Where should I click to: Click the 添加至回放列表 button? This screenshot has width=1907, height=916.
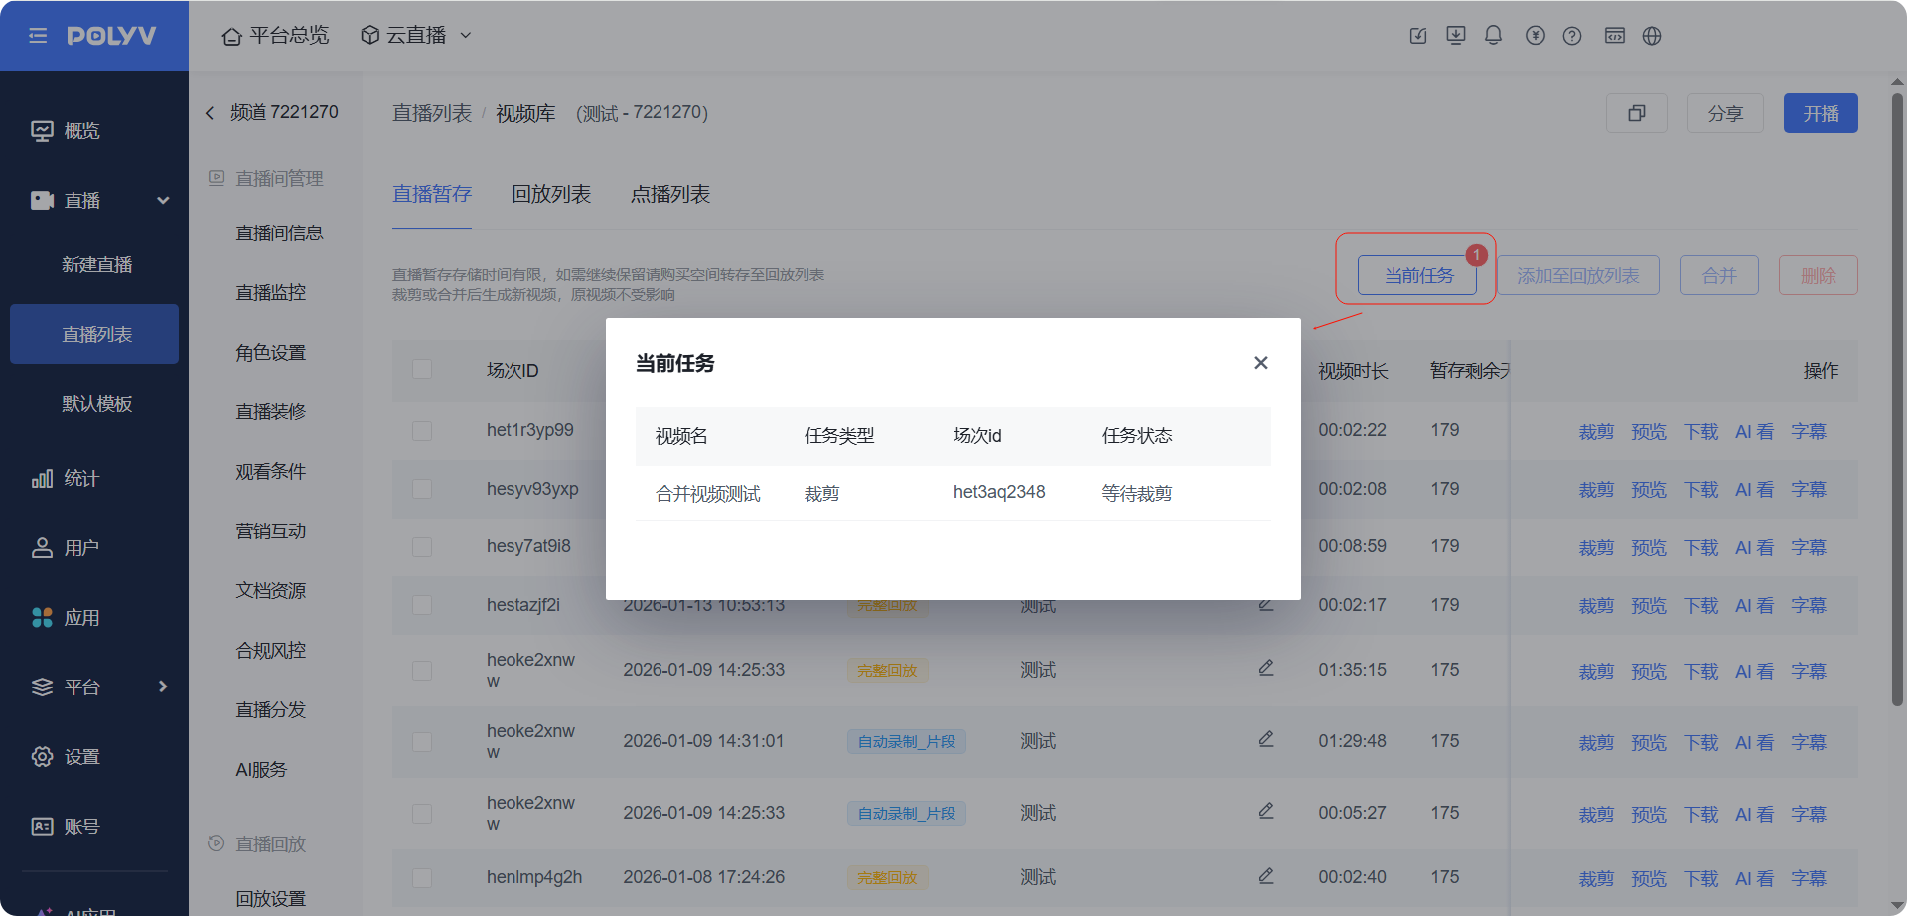click(x=1578, y=275)
